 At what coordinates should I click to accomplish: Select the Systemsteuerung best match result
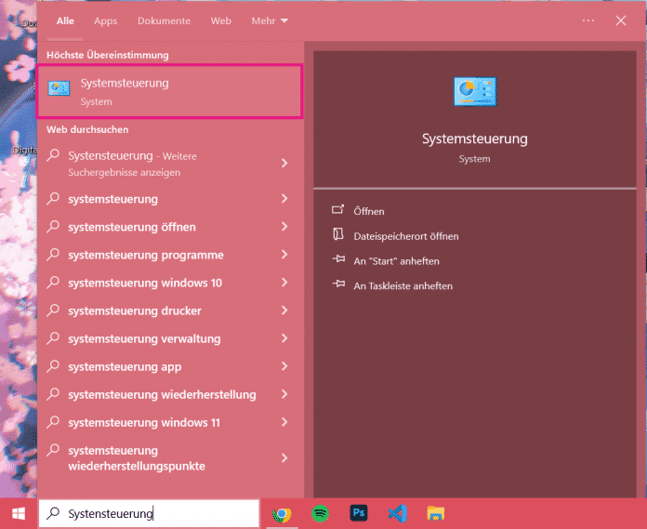pyautogui.click(x=169, y=91)
